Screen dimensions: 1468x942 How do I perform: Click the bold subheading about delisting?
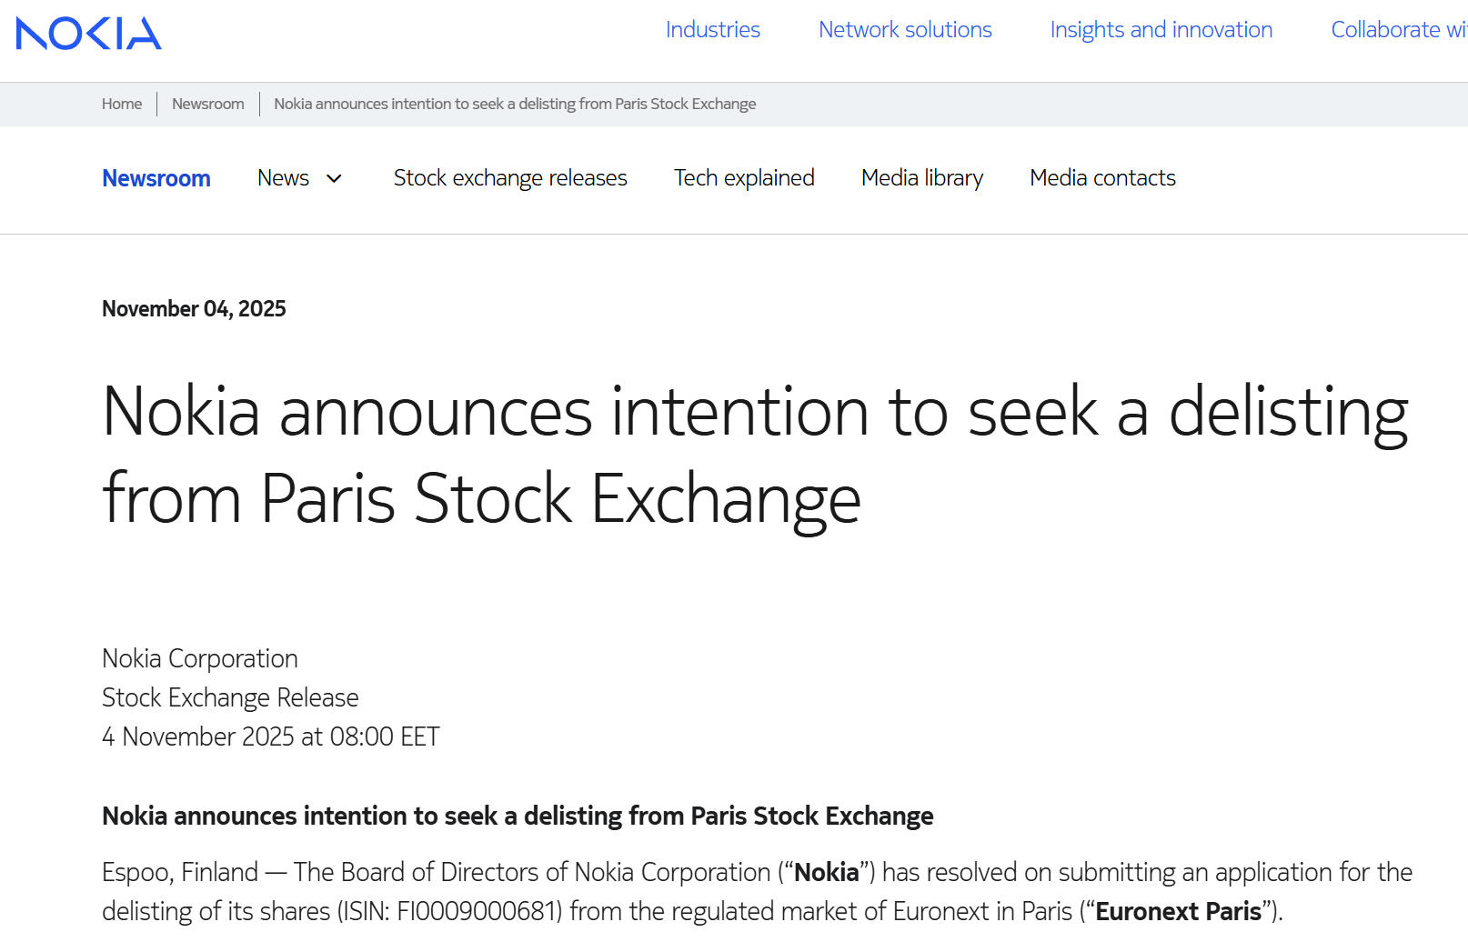click(518, 817)
